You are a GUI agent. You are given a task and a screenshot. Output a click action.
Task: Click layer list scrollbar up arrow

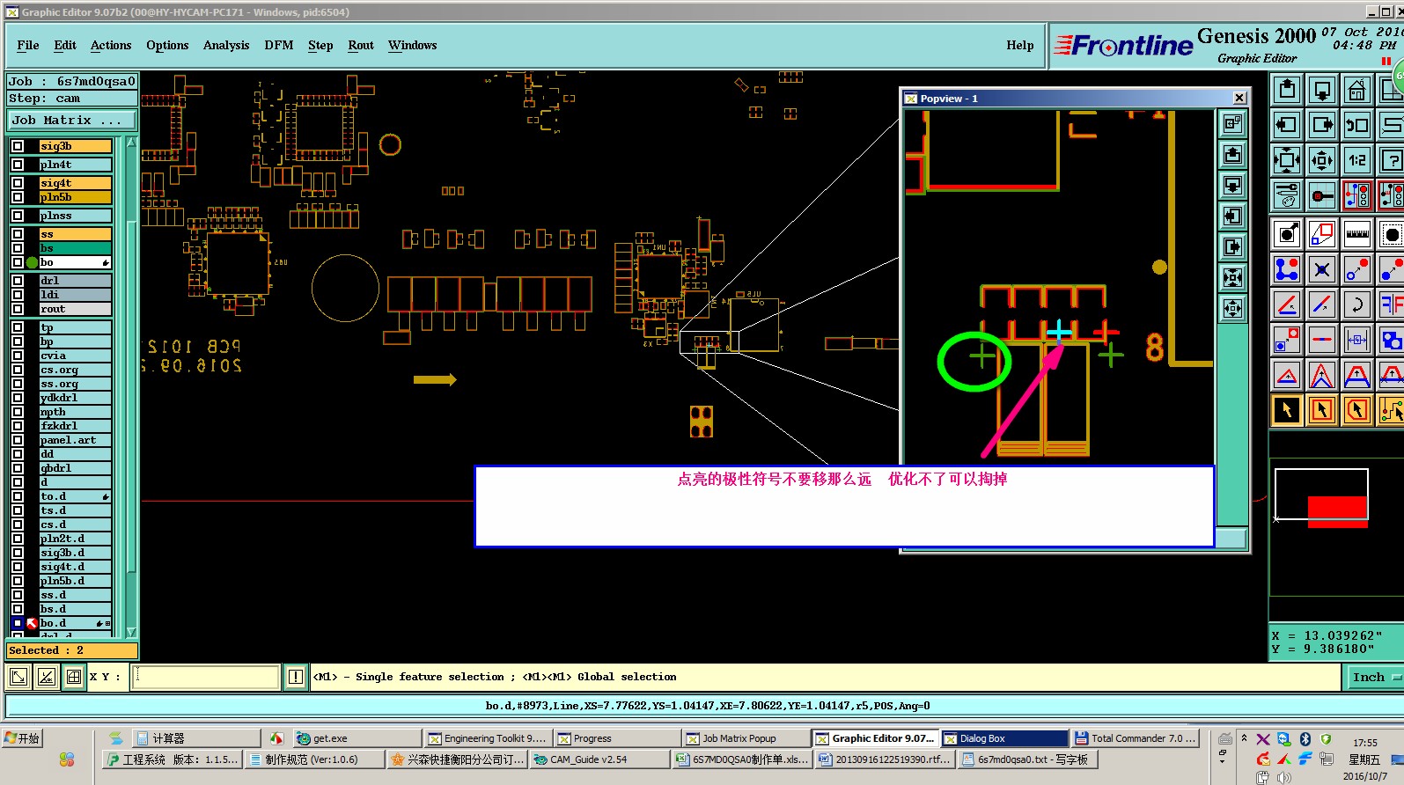point(131,142)
